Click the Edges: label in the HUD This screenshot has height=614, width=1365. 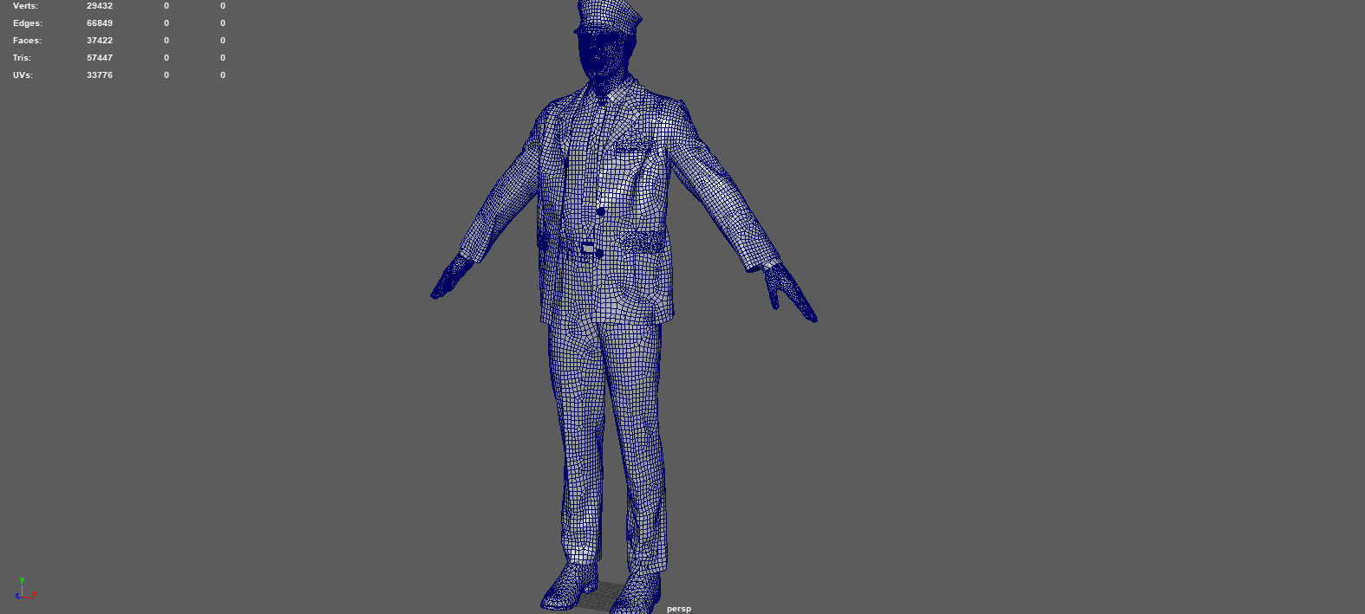click(x=28, y=23)
